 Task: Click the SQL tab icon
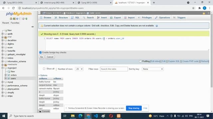click(x=73, y=18)
